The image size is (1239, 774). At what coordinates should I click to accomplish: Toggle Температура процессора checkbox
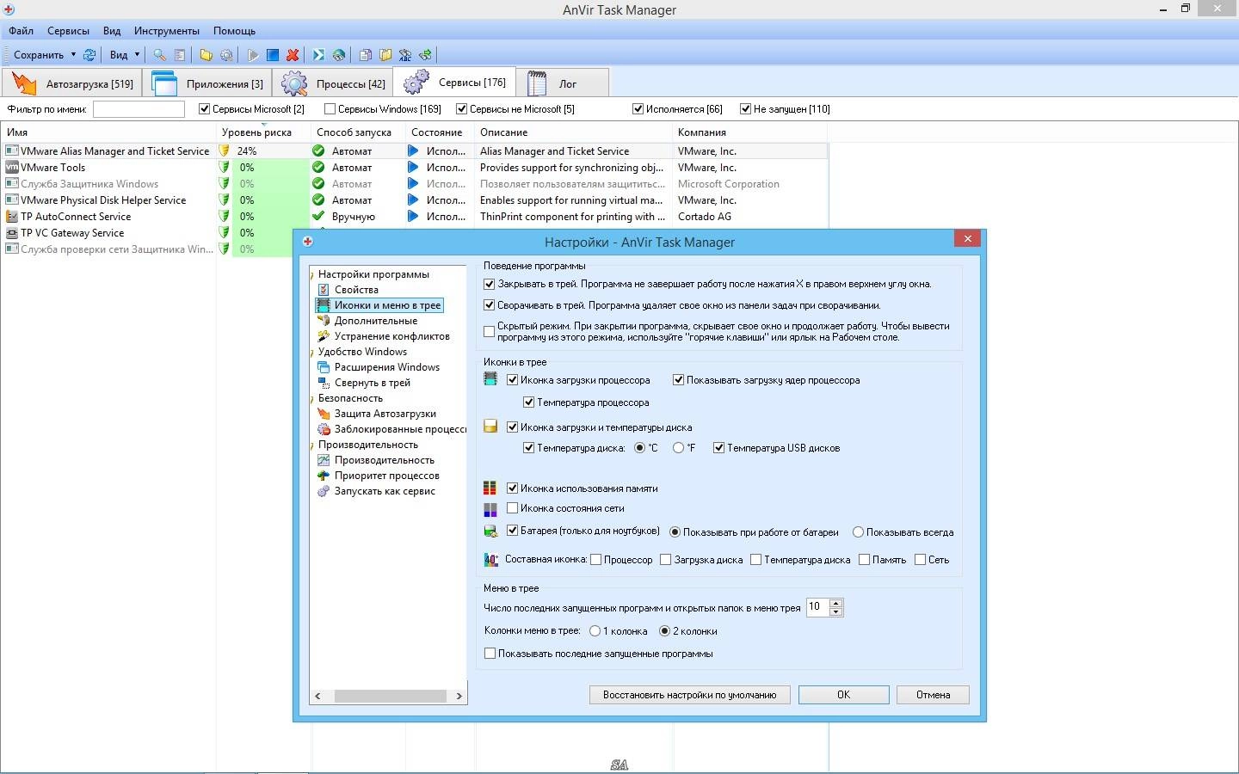(x=529, y=402)
